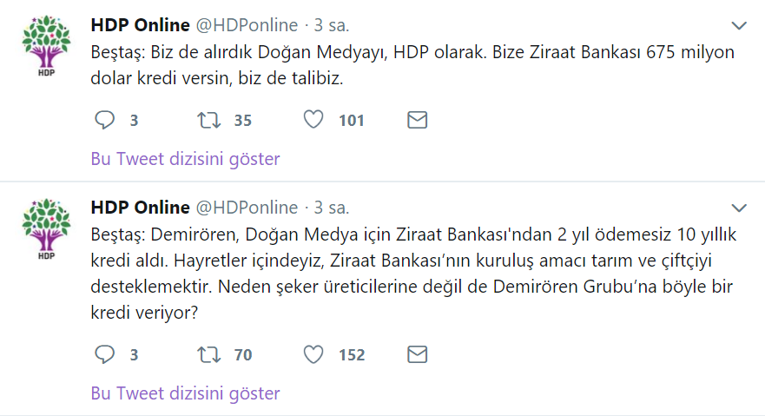
Task: Click the second tweet's '3 sa.' timestamp
Action: coord(332,208)
